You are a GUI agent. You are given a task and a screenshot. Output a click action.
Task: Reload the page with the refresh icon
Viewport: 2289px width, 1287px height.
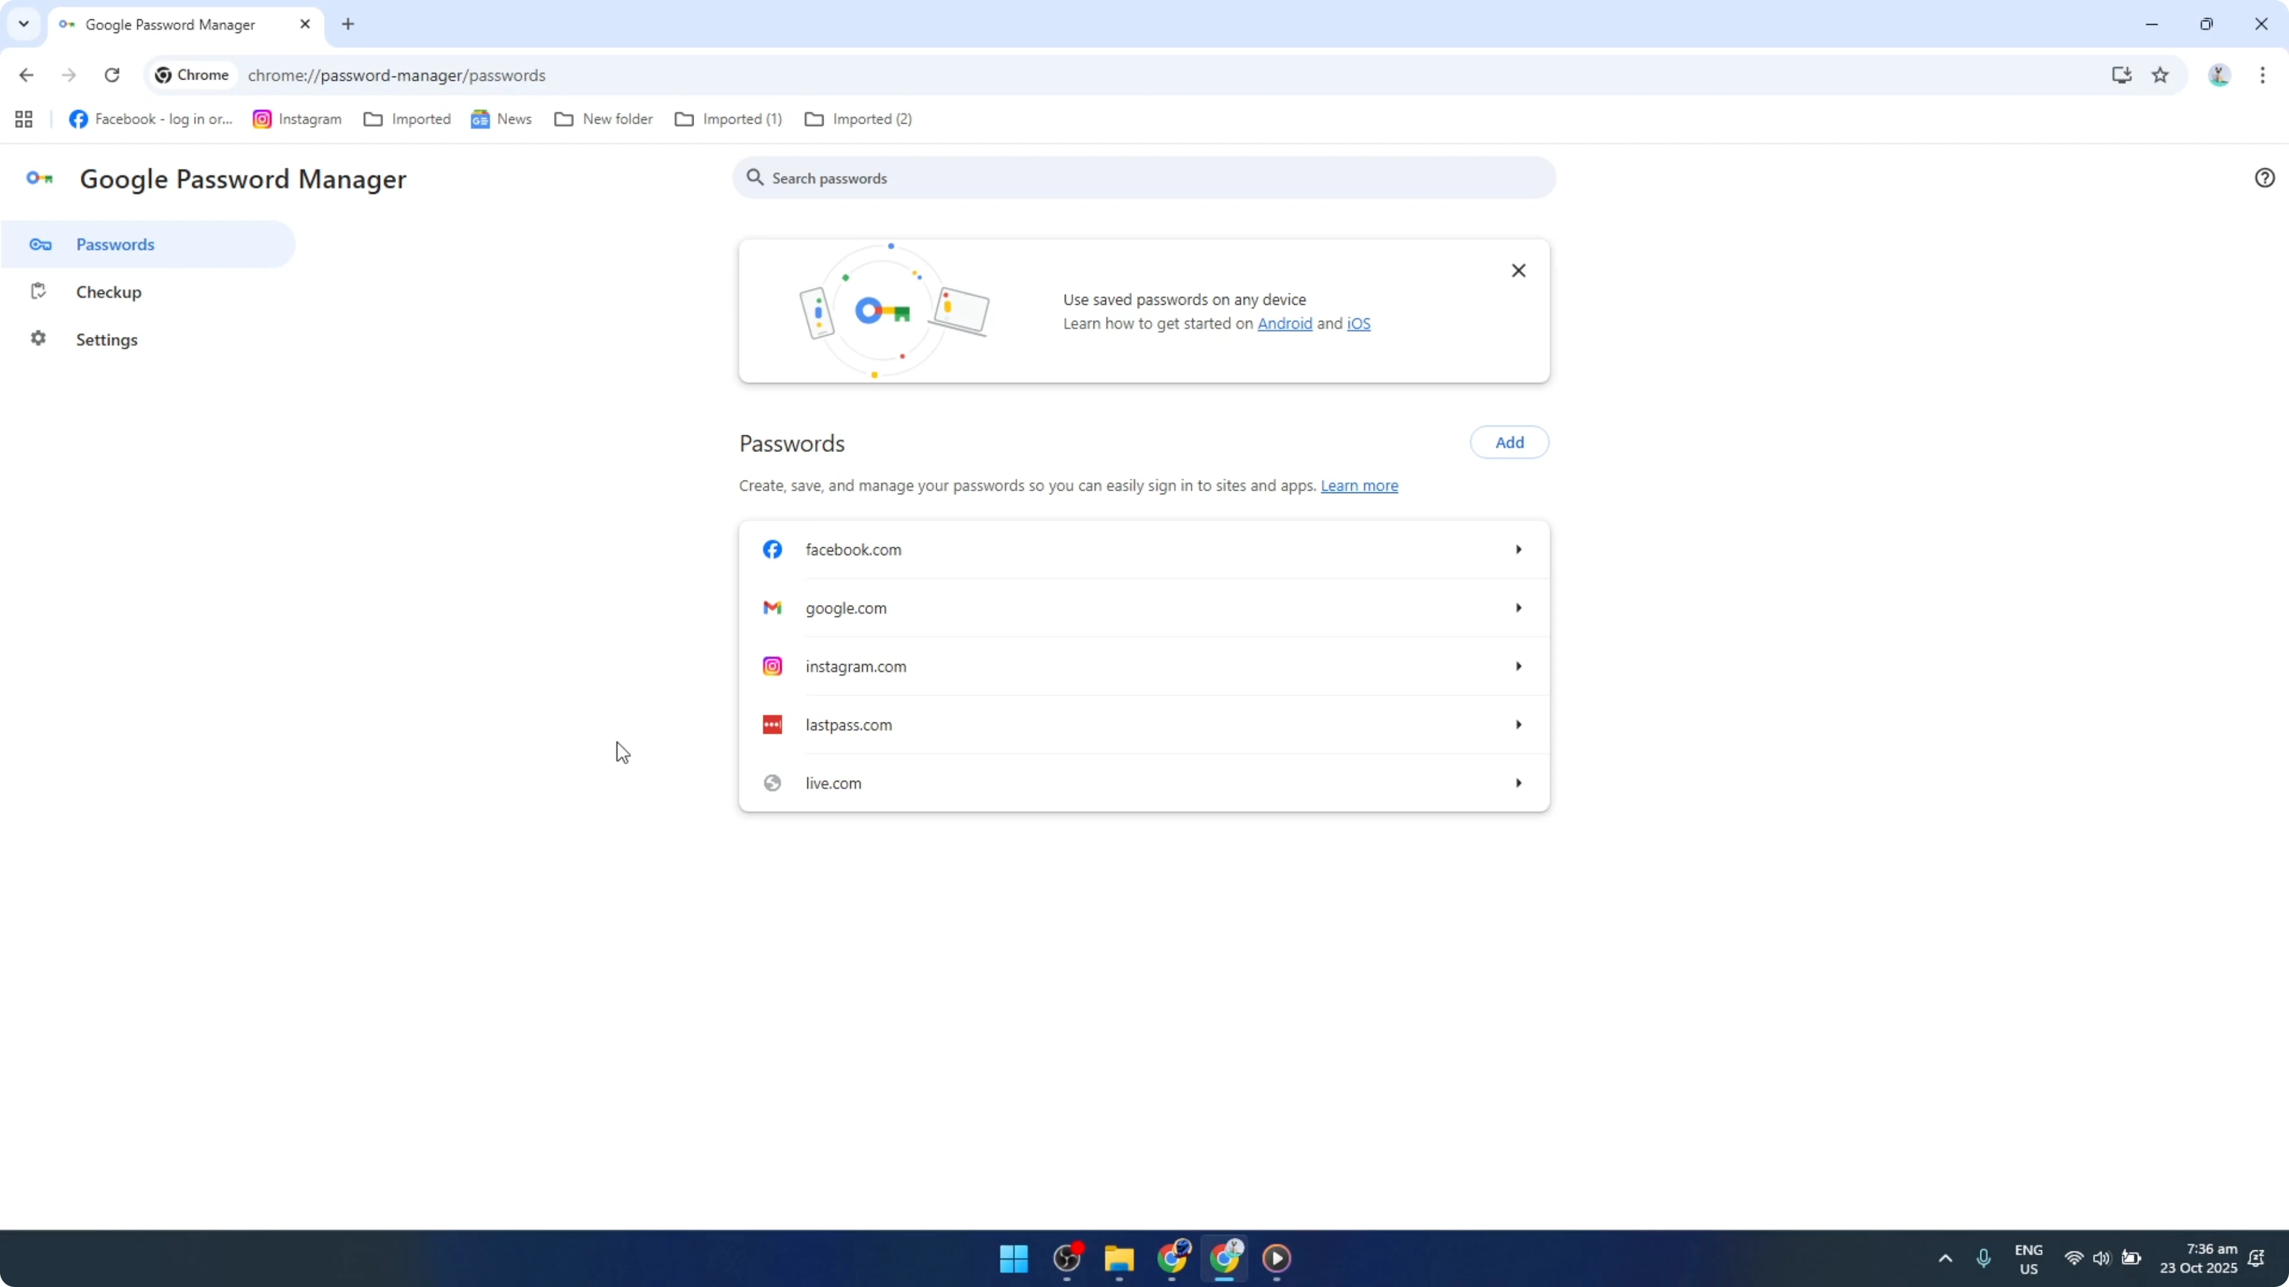(112, 75)
